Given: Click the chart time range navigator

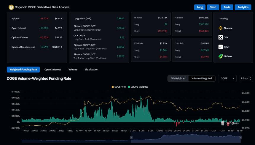Looking at the screenshot, I should pos(131,138).
